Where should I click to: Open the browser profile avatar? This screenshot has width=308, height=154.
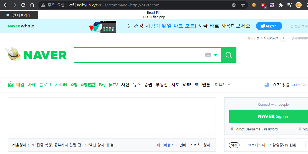[298, 5]
